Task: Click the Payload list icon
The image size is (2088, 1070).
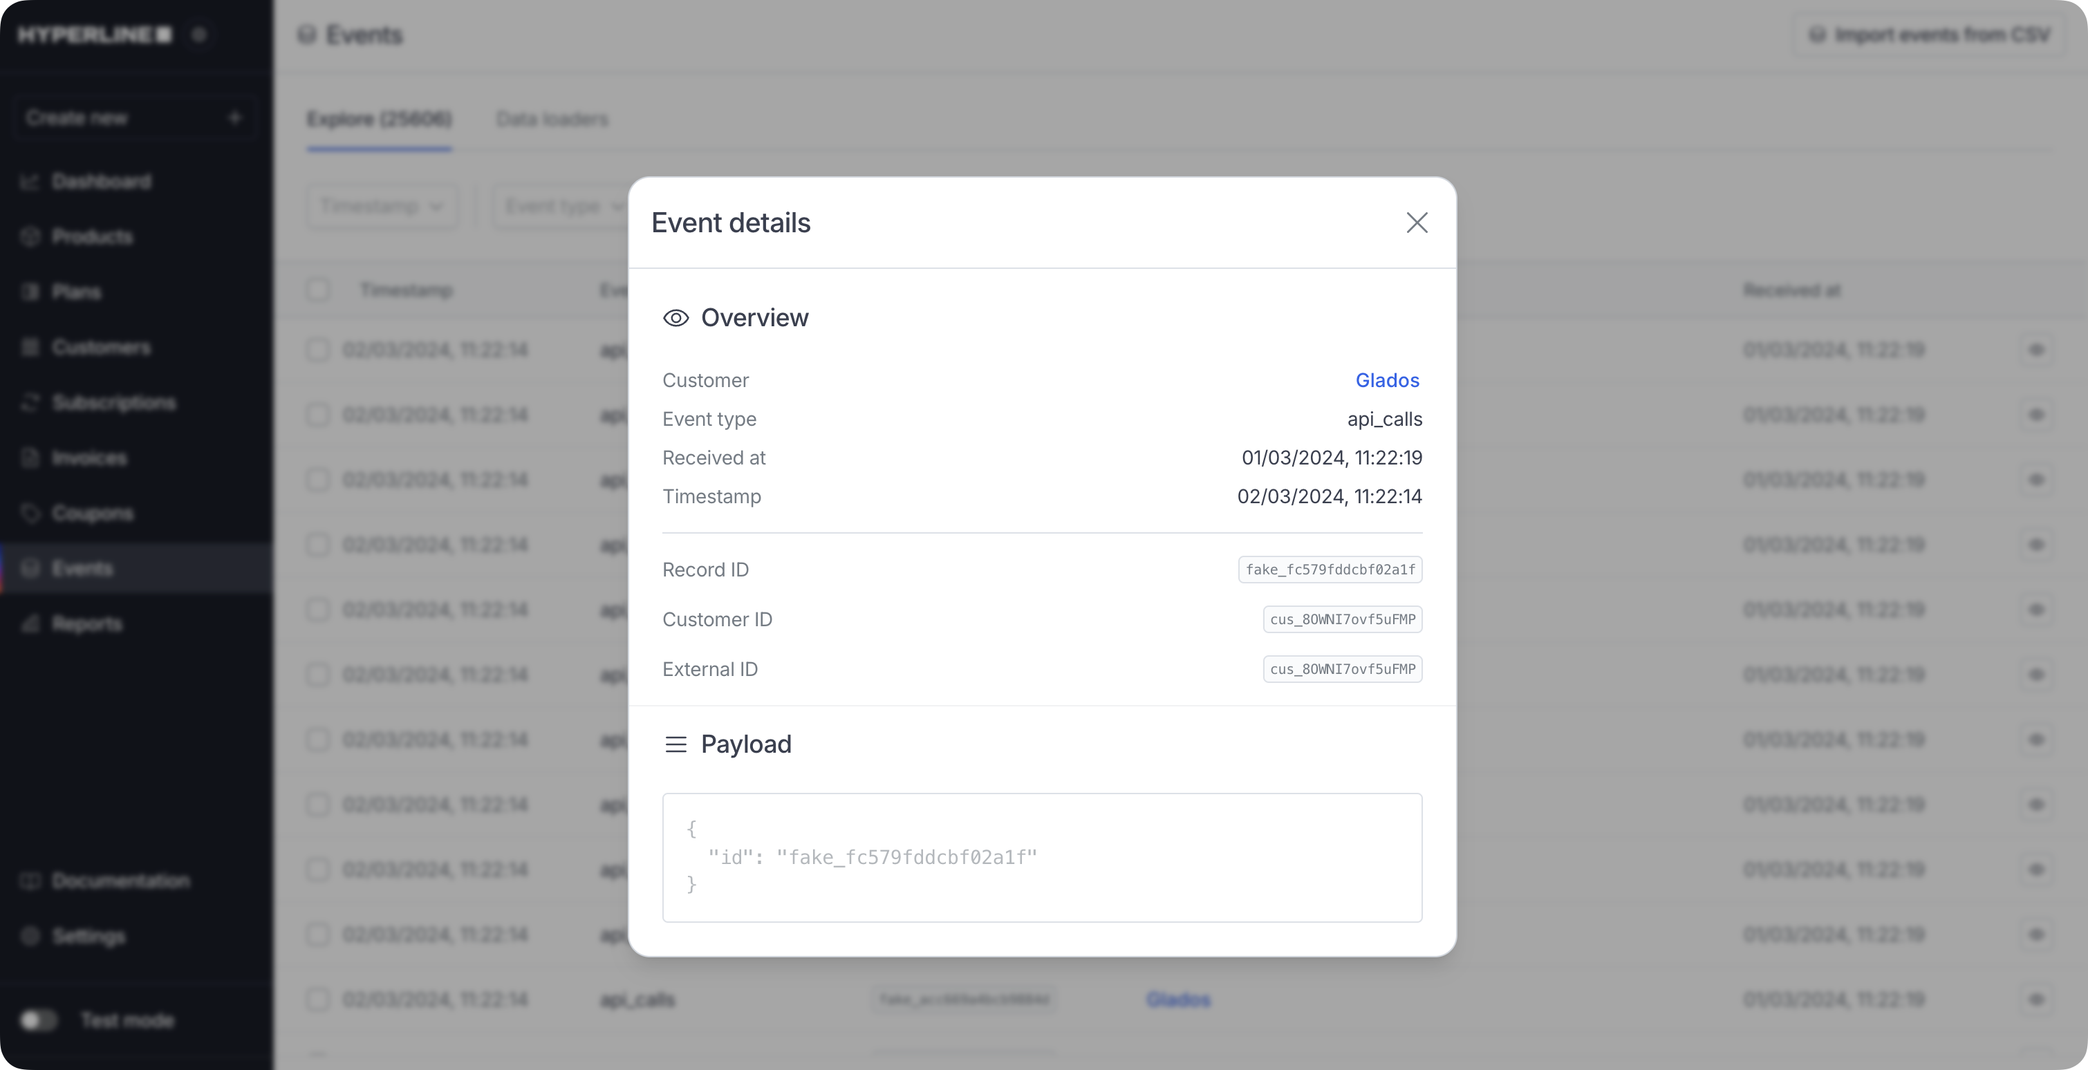Action: pos(675,744)
